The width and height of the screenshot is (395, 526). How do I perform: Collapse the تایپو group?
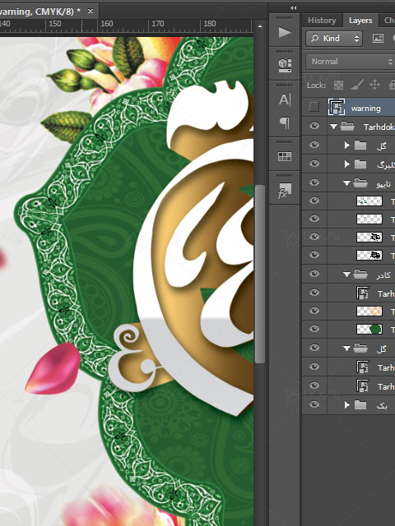[347, 183]
